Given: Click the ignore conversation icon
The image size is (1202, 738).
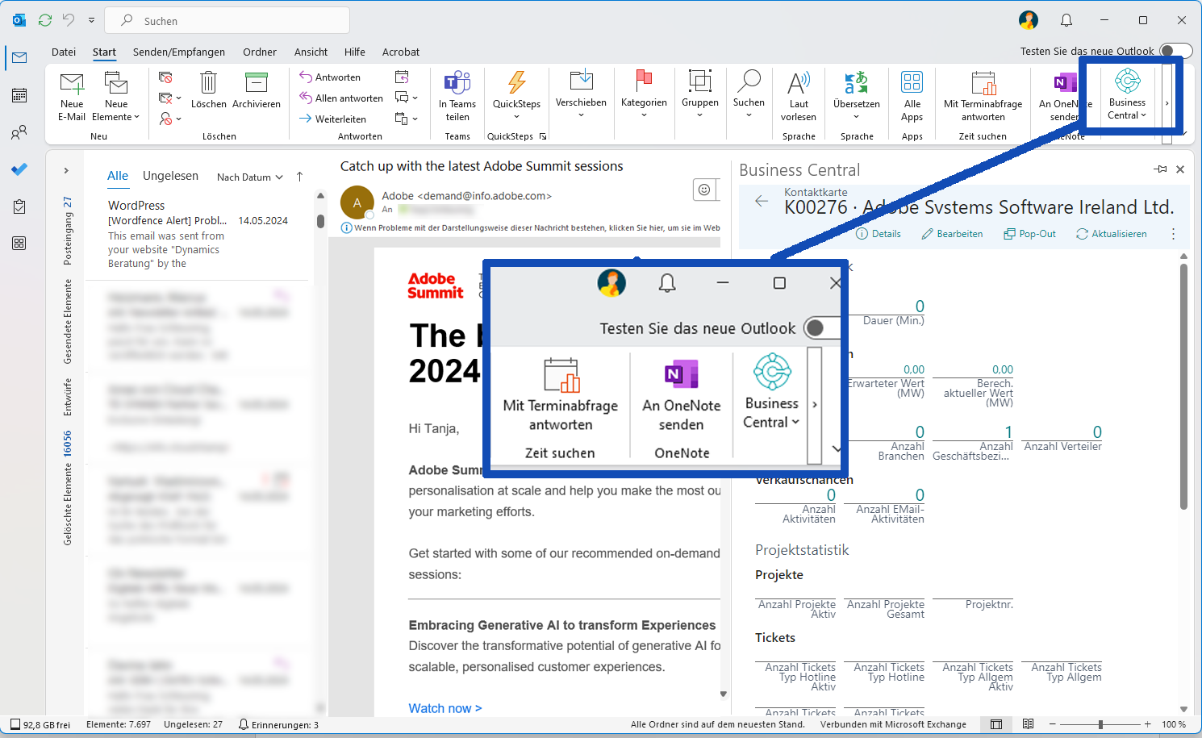Looking at the screenshot, I should (x=165, y=77).
